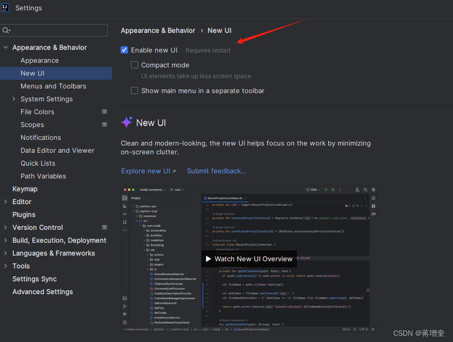Screen dimensions: 453x342
Task: Collapse the Appearance & Behavior section
Action: 6,47
